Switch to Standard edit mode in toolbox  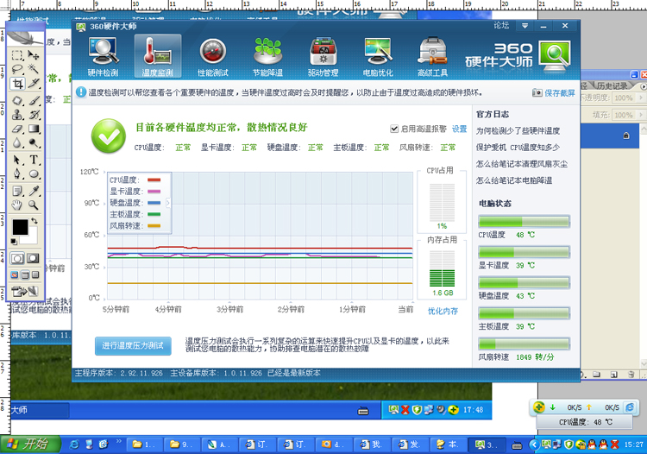pyautogui.click(x=17, y=258)
